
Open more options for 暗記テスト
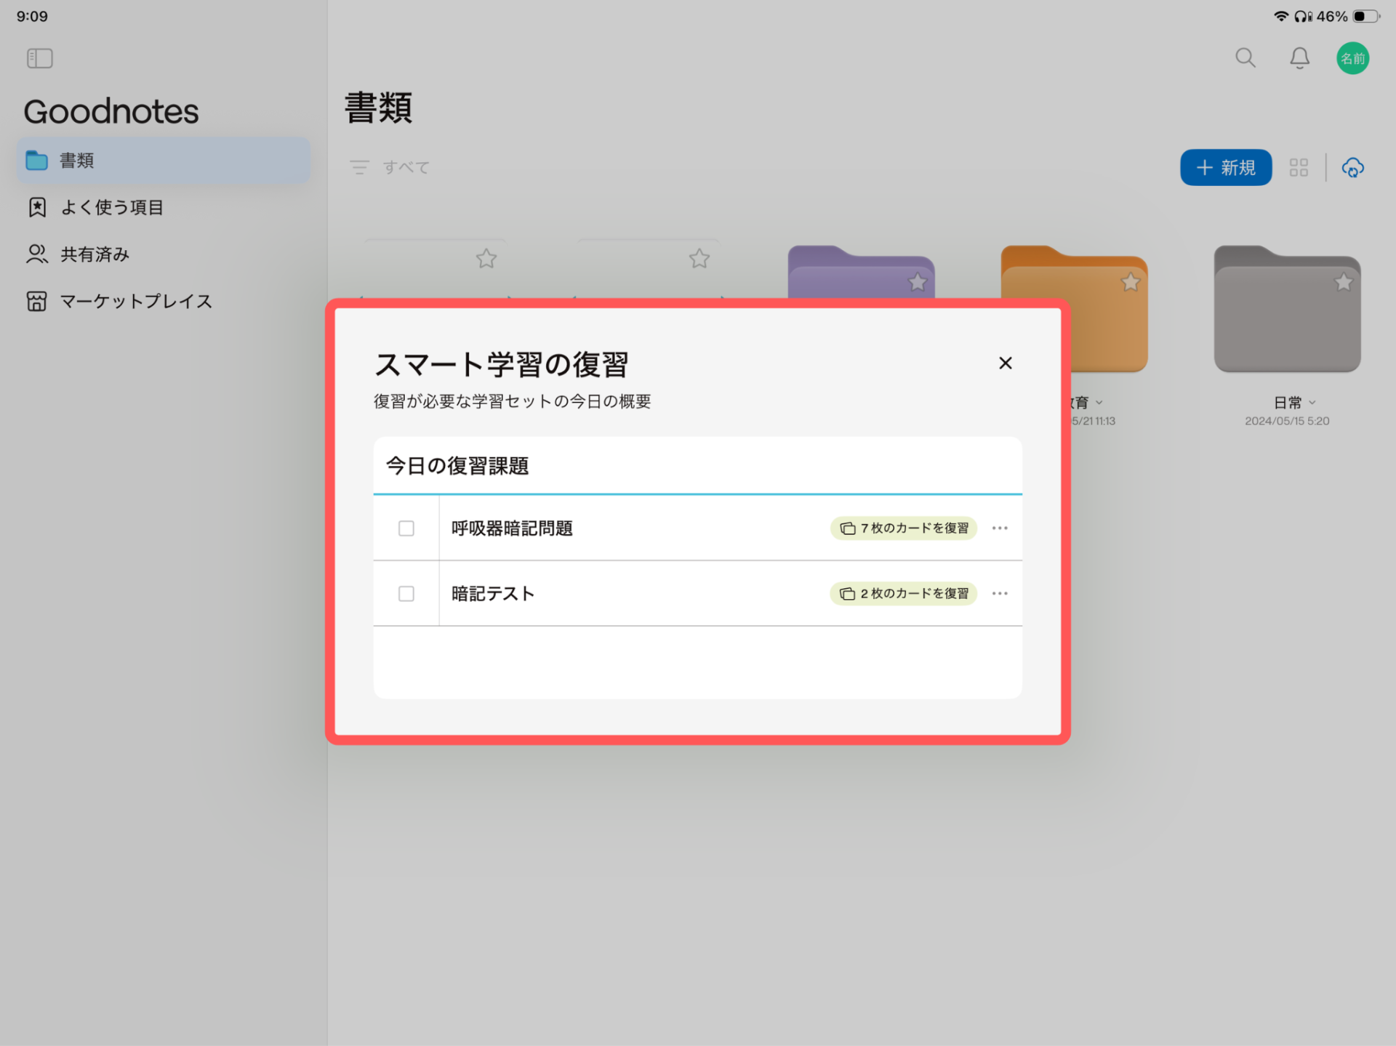(1000, 594)
